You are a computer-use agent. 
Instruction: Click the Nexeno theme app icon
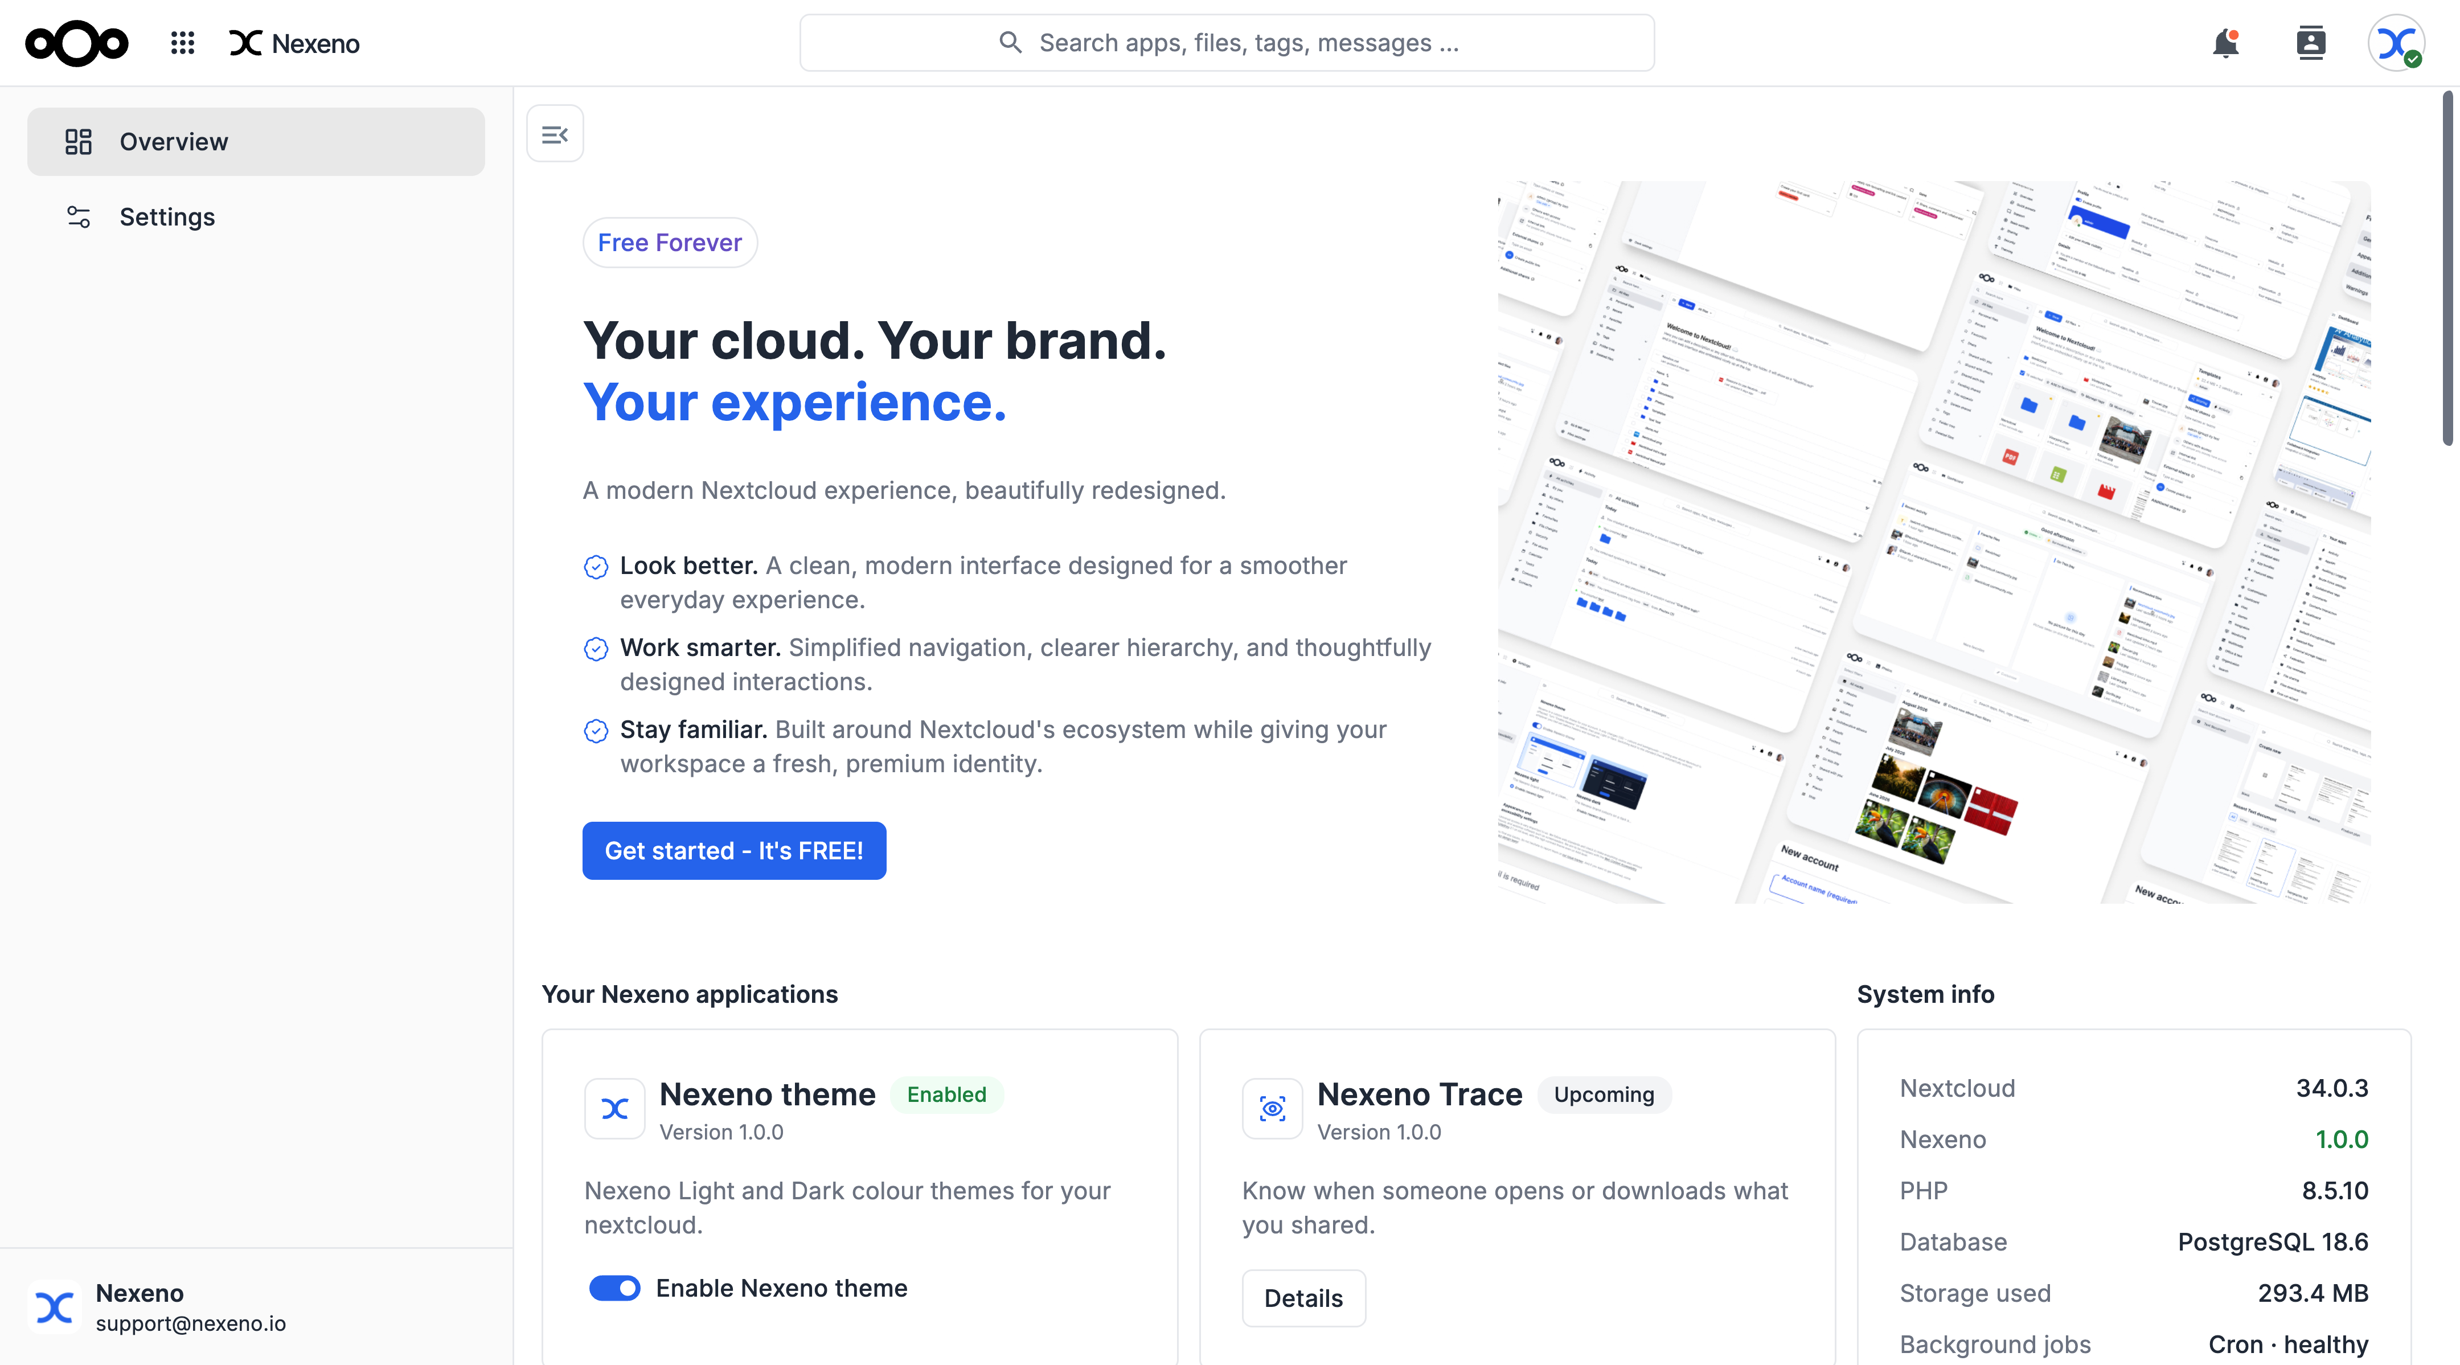point(614,1109)
